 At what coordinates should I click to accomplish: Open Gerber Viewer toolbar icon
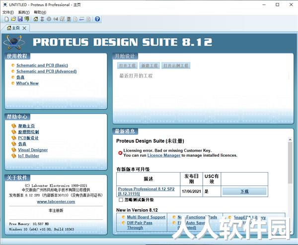62,19
